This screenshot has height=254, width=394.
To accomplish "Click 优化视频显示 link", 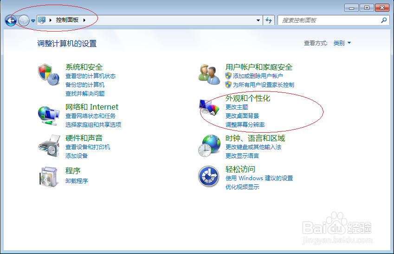I will point(242,187).
